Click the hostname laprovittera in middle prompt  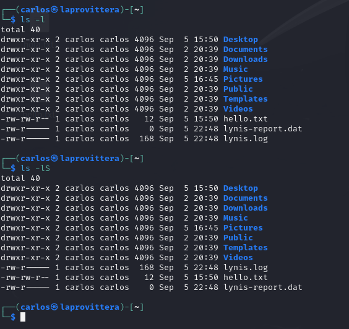90,158
